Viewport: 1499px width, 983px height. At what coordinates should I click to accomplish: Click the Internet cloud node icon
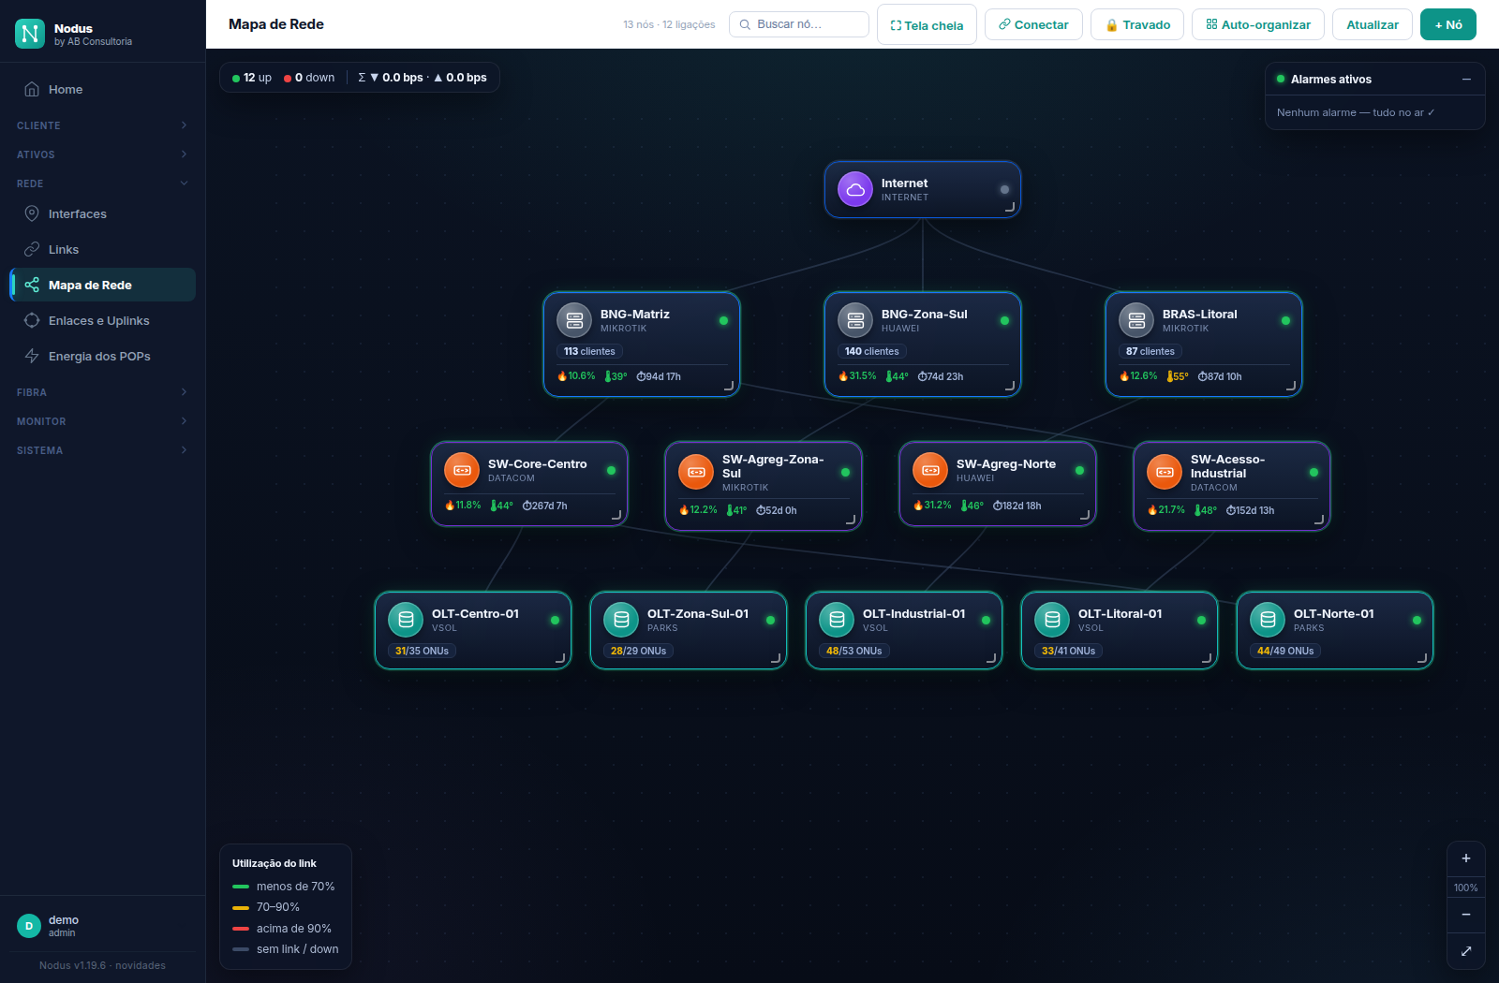[x=855, y=189]
